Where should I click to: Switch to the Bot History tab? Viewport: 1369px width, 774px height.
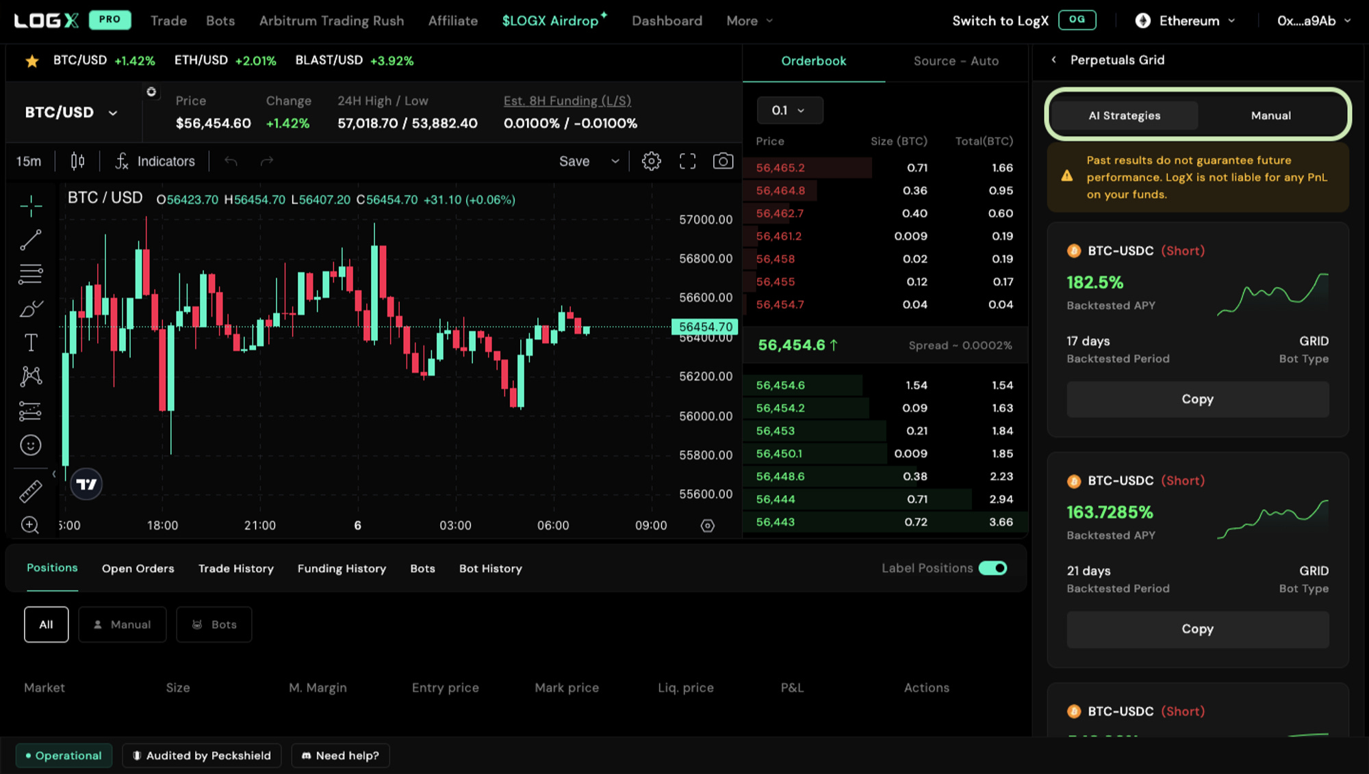coord(491,569)
